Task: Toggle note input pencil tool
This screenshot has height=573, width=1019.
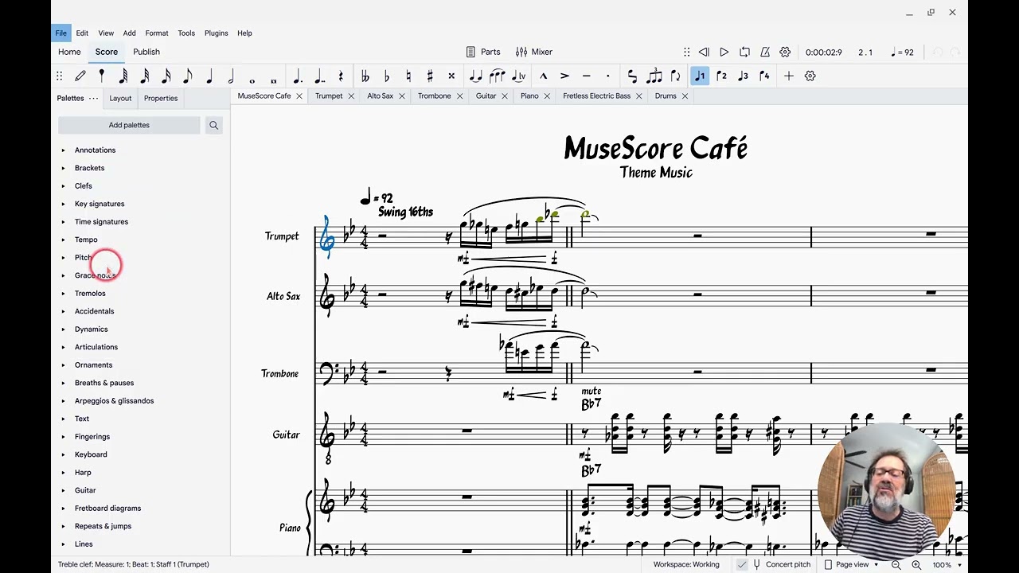Action: pyautogui.click(x=80, y=76)
